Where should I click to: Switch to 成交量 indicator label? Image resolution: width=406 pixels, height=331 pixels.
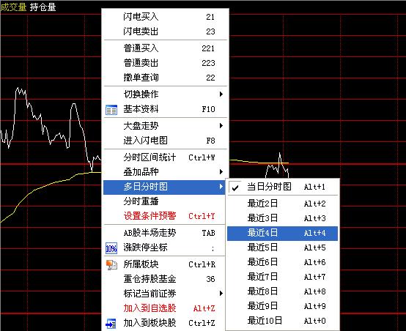pos(13,7)
